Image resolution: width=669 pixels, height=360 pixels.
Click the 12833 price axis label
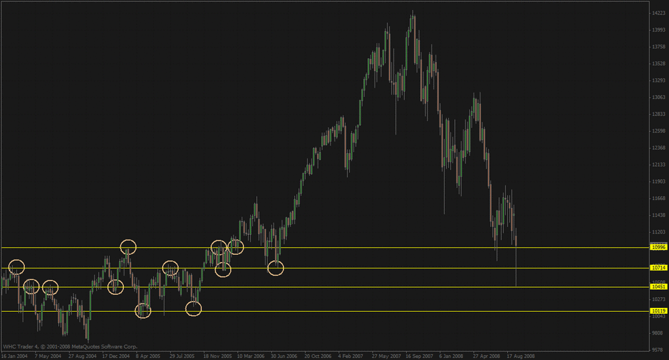coord(658,114)
